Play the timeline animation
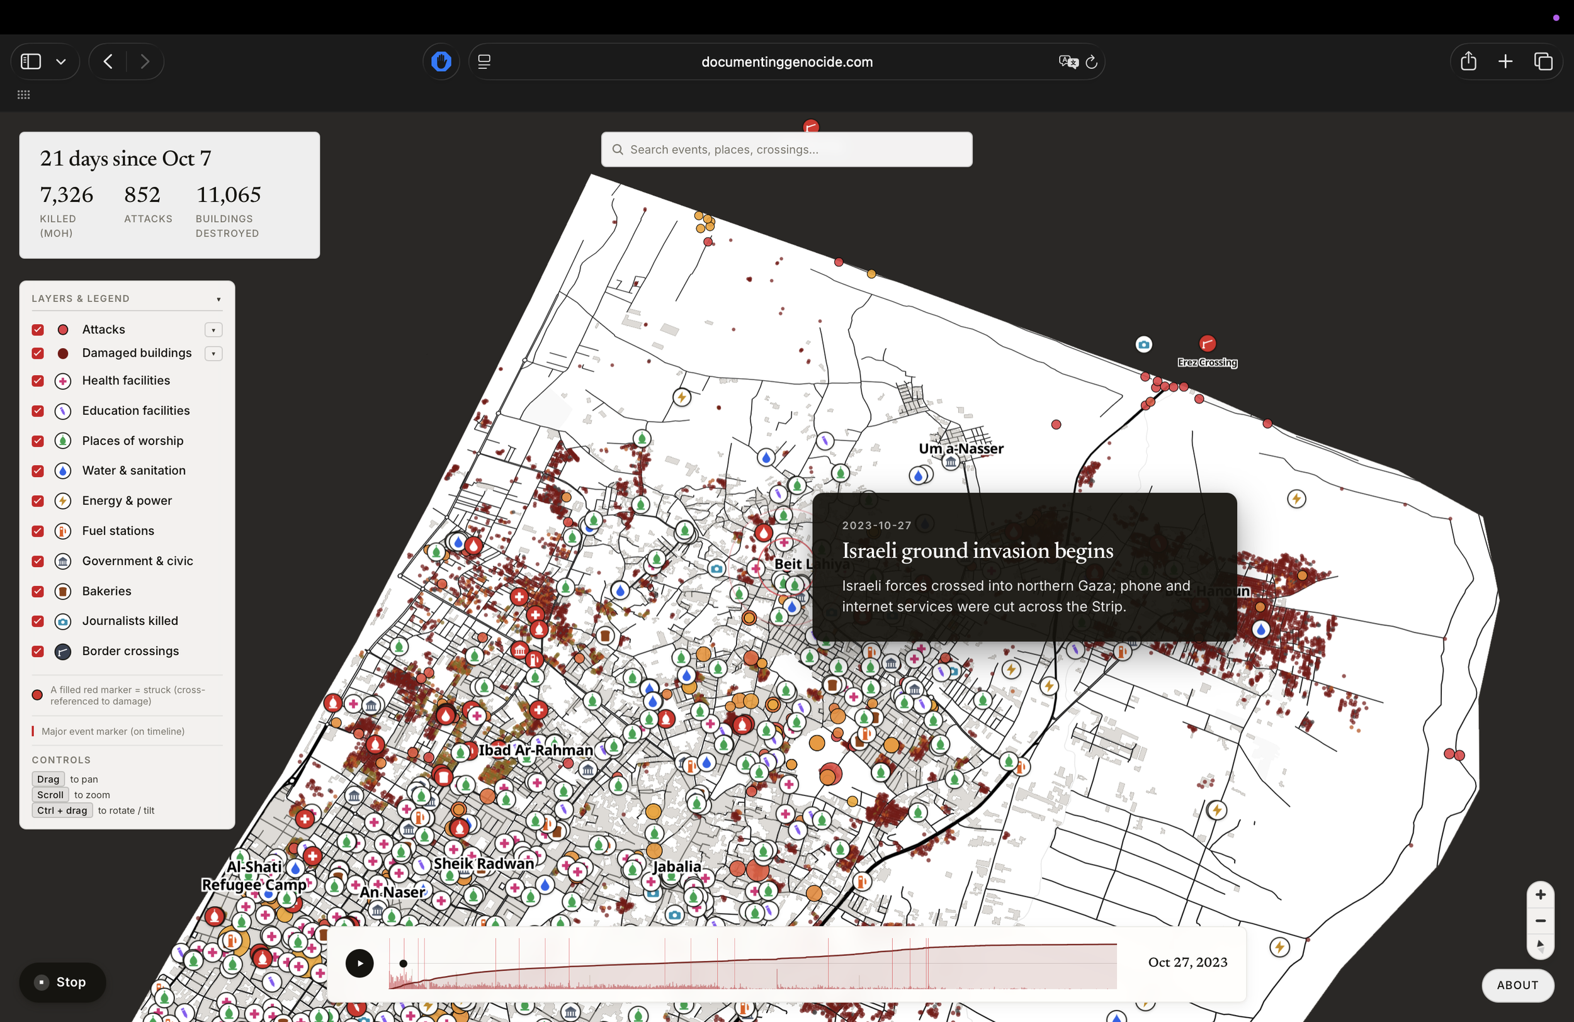 point(359,963)
